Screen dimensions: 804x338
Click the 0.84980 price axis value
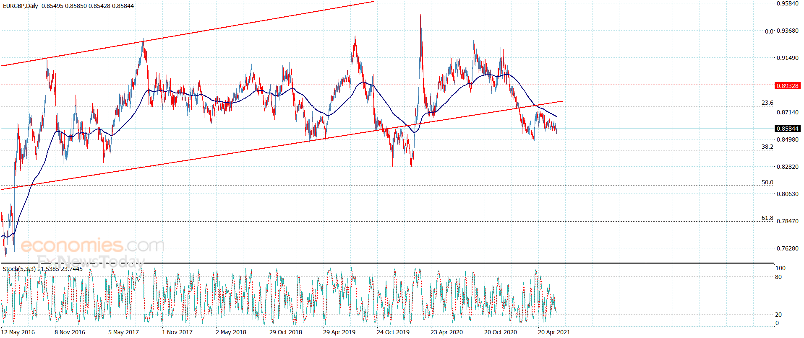click(x=788, y=139)
